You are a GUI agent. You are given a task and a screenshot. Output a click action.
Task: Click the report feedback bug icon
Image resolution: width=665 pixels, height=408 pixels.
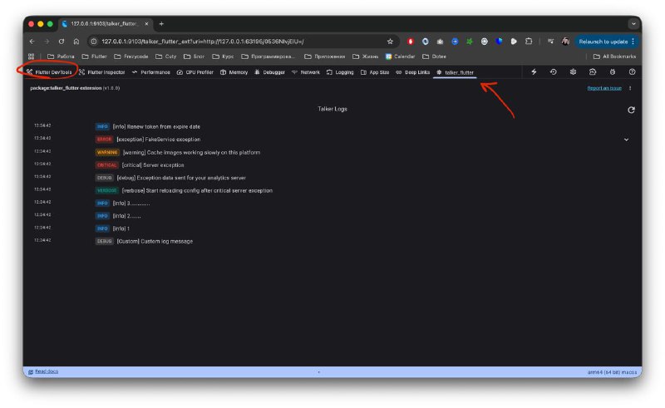(x=613, y=72)
